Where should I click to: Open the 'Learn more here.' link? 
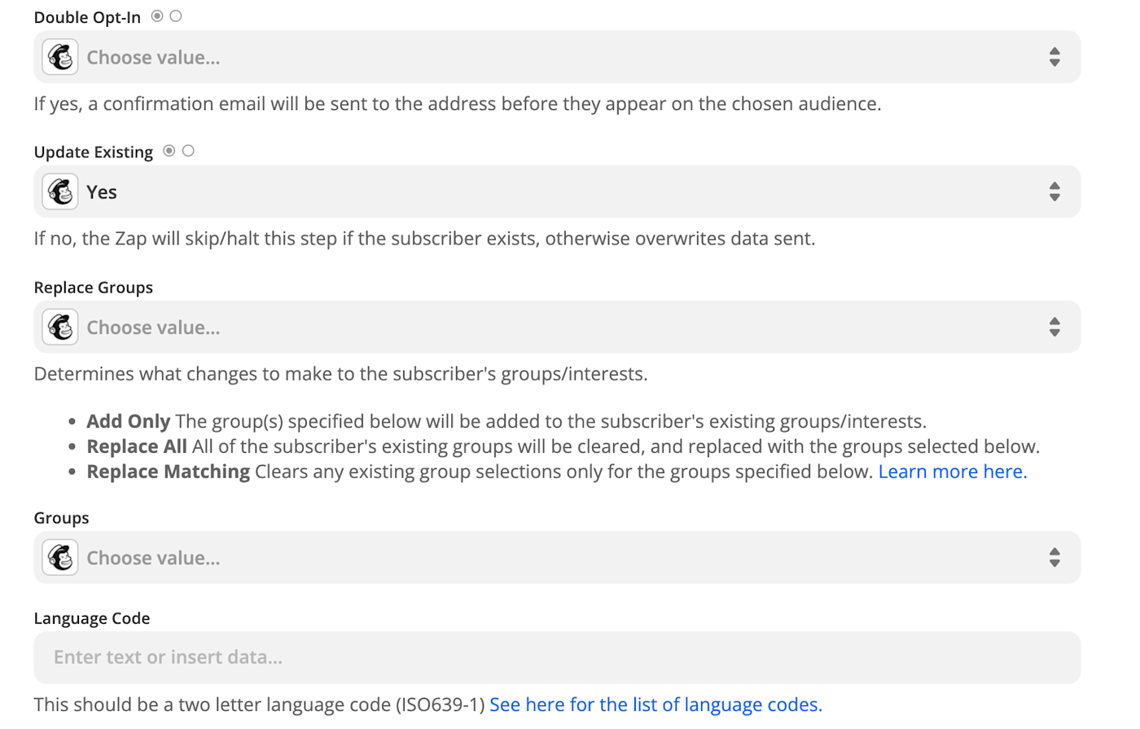[x=952, y=472]
